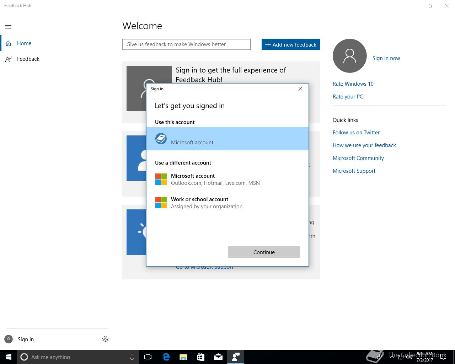Image resolution: width=455 pixels, height=364 pixels.
Task: Select the highlighted Microsoft account under Use this account
Action: tap(227, 139)
